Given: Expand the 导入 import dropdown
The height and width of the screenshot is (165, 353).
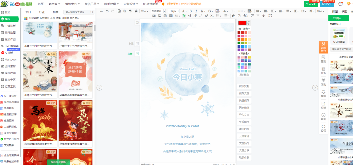Looking at the screenshot, I should 145,11.
